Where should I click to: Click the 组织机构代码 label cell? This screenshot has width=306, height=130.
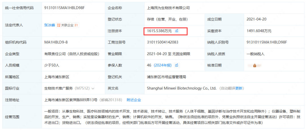22,42
